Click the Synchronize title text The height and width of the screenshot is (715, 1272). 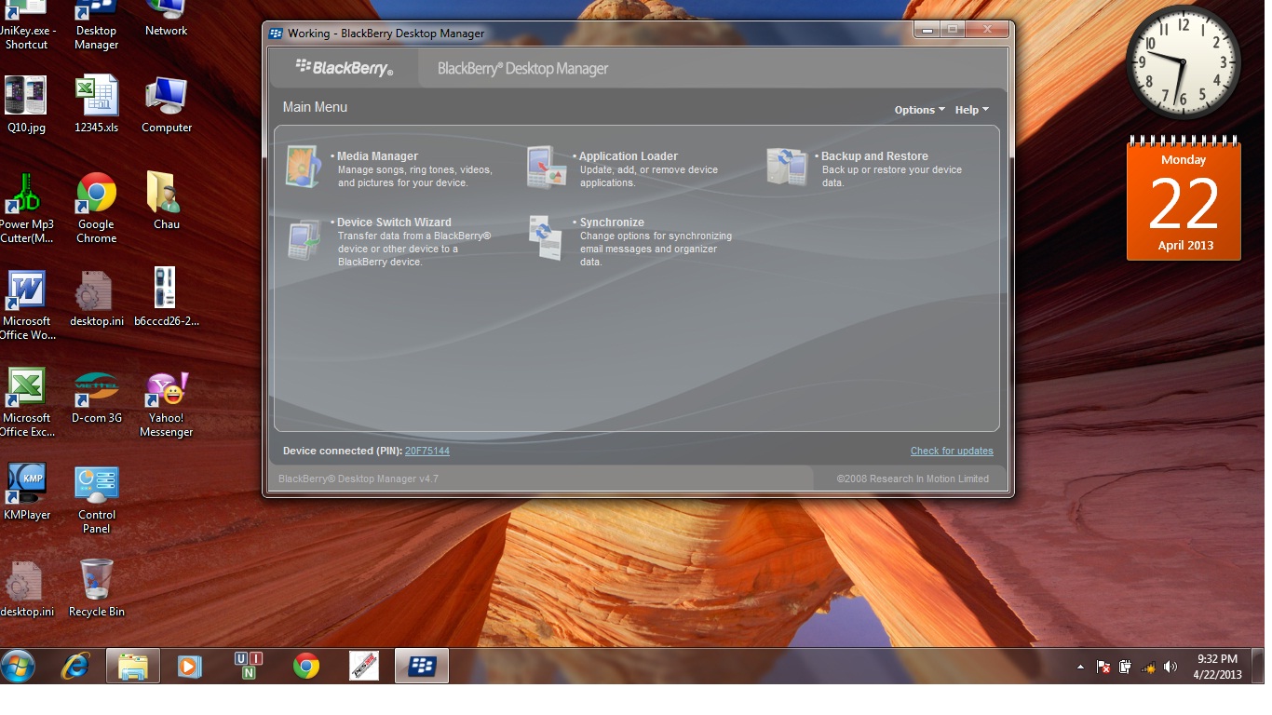[x=612, y=223]
